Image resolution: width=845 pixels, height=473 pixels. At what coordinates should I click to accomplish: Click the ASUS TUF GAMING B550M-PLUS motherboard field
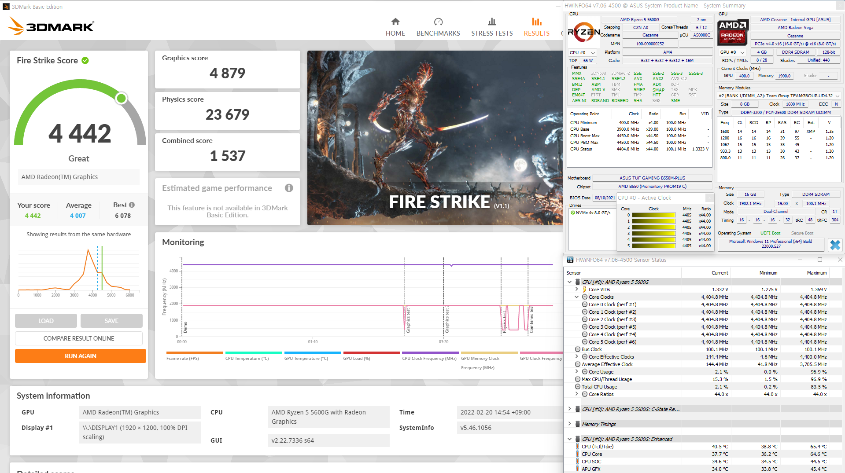click(652, 178)
